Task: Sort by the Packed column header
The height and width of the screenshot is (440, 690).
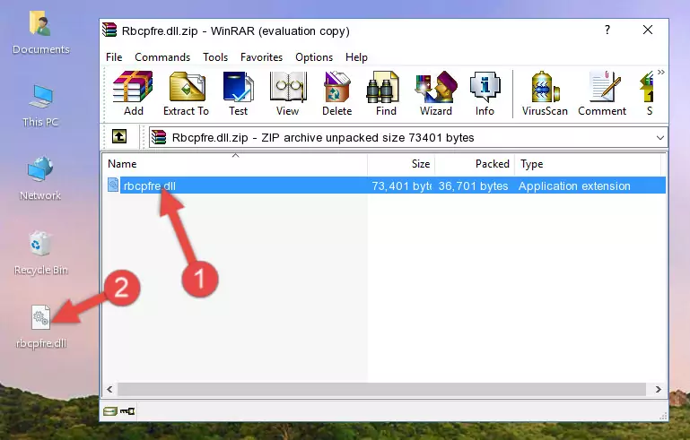Action: coord(475,164)
